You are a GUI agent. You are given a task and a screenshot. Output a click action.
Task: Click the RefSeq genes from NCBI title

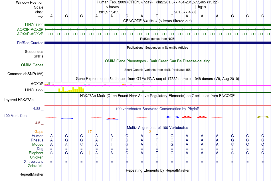(157, 39)
